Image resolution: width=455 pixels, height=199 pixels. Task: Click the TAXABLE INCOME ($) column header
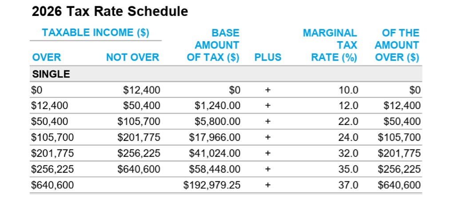(96, 33)
